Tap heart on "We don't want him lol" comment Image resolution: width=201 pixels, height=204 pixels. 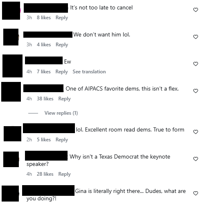click(x=196, y=37)
